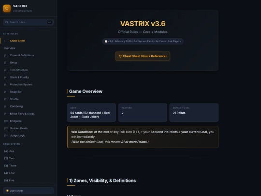Click the keyboard shortcut badge in search
261x196 pixels.
coord(49,22)
